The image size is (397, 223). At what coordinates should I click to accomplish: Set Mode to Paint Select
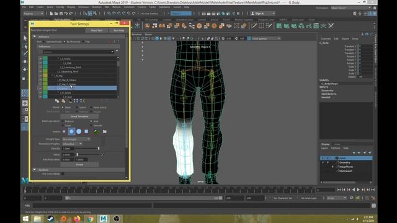pos(91,107)
